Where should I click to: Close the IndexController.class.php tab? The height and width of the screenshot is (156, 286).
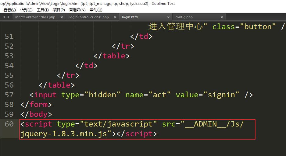pyautogui.click(x=62, y=17)
